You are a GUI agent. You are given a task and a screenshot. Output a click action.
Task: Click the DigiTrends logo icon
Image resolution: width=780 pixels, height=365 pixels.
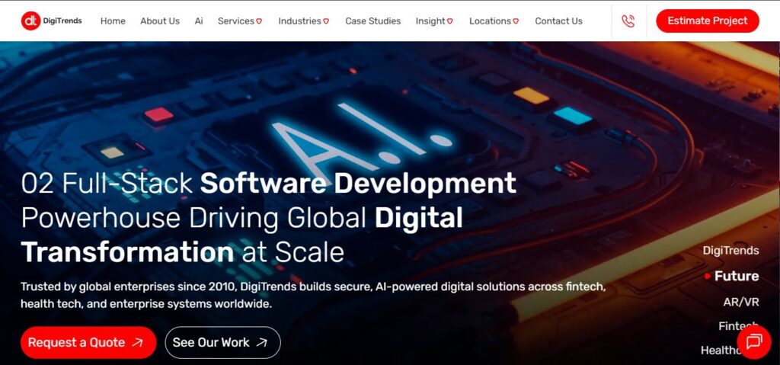[30, 21]
